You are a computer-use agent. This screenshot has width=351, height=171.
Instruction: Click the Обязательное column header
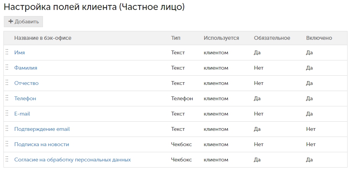pyautogui.click(x=272, y=38)
